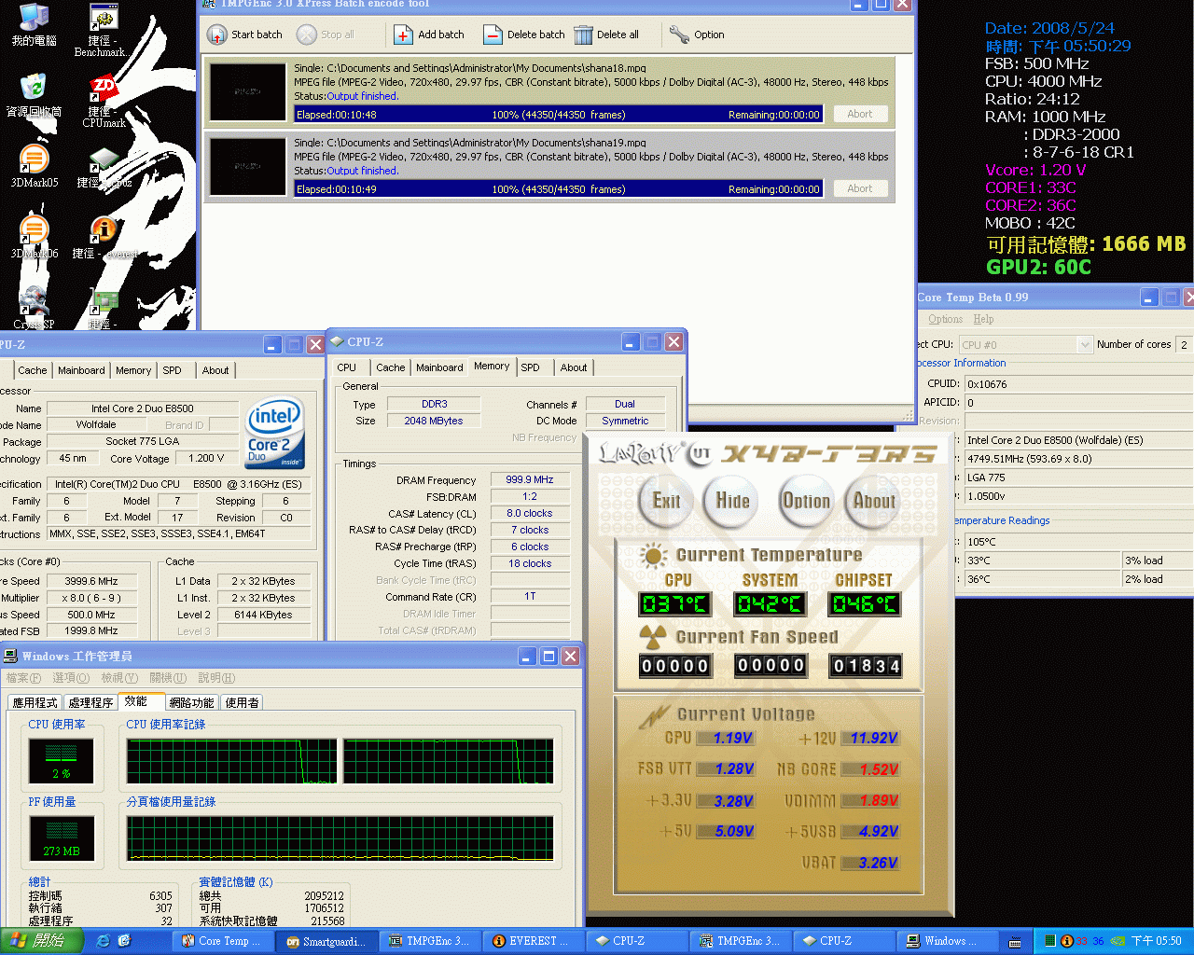Click green CPU usage tray icon

(1050, 942)
